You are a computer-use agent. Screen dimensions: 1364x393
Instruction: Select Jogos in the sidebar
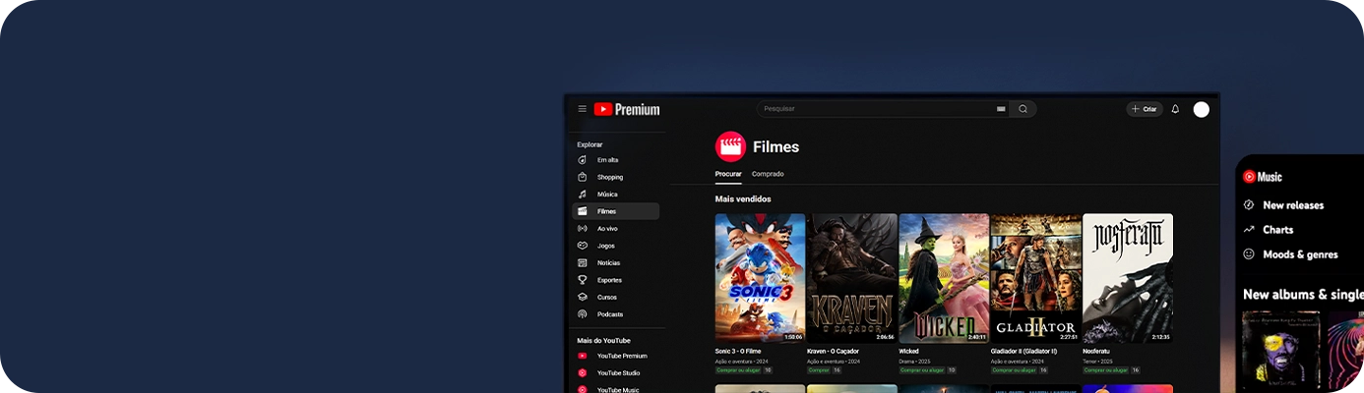(x=605, y=246)
